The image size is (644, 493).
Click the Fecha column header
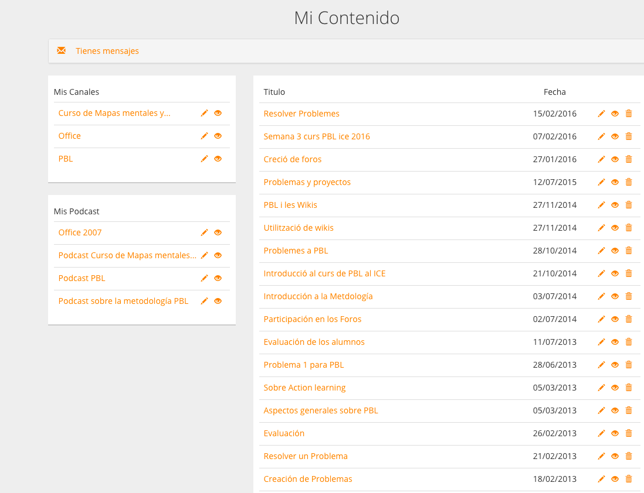point(555,93)
